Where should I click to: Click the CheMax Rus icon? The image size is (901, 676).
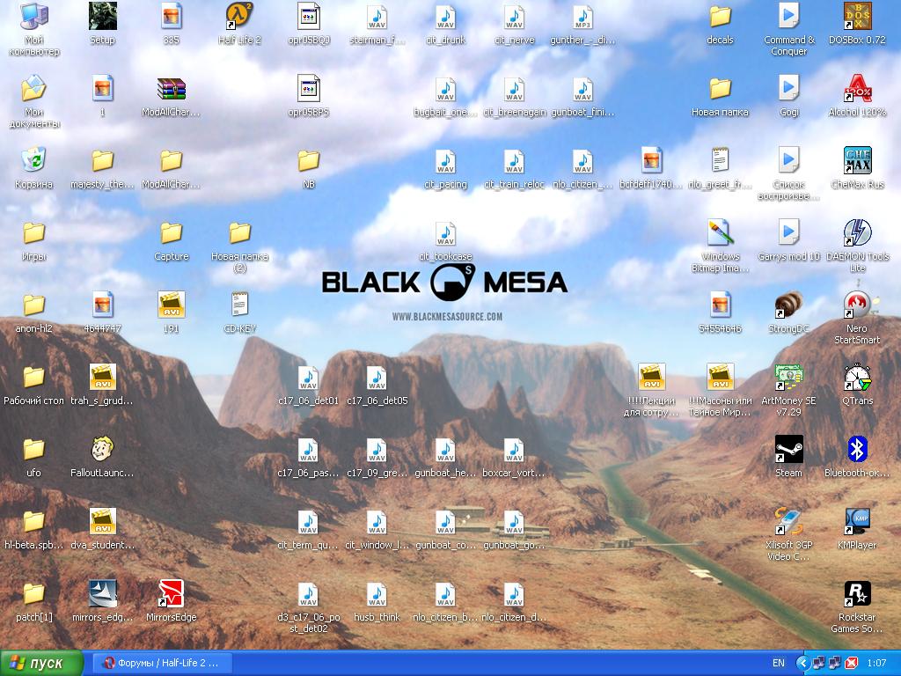point(857,160)
